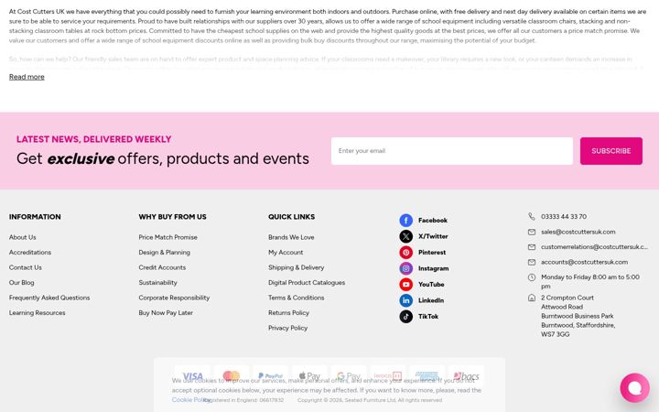Click the Burntwood Business Park address line
Image resolution: width=659 pixels, height=412 pixels.
pos(577,316)
